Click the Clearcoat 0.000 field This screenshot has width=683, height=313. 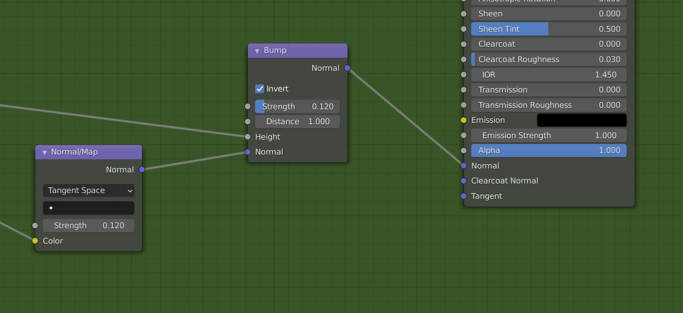pyautogui.click(x=549, y=44)
